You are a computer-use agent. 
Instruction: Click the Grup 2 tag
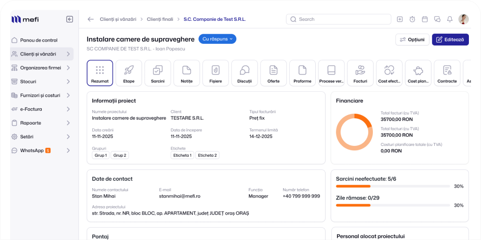point(120,155)
